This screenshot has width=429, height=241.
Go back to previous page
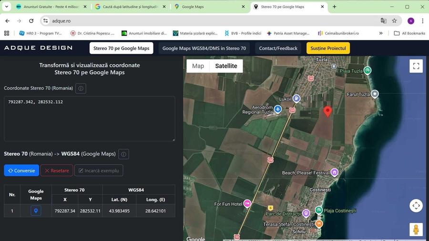click(x=7, y=21)
